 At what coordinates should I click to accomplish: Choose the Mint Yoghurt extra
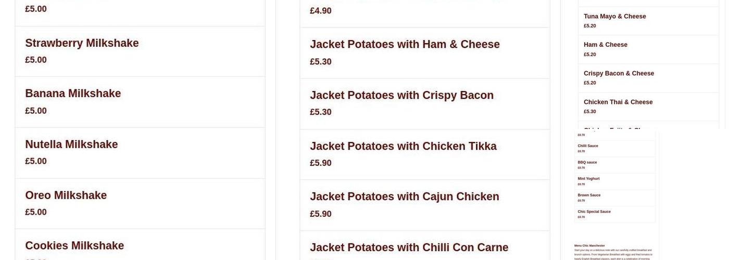click(x=588, y=179)
